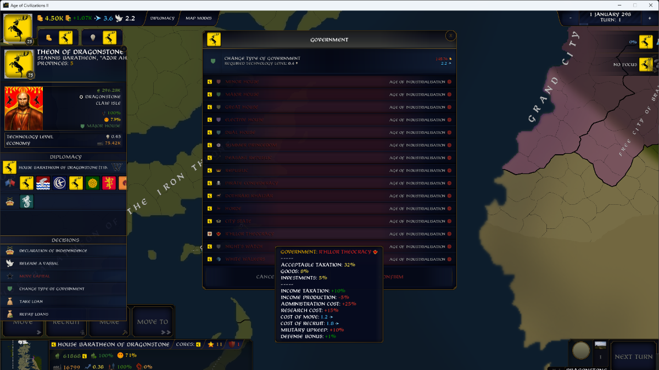Screen dimensions: 659x370
Task: Click the Stannis Baratheon leader portrait
Action: 24,108
